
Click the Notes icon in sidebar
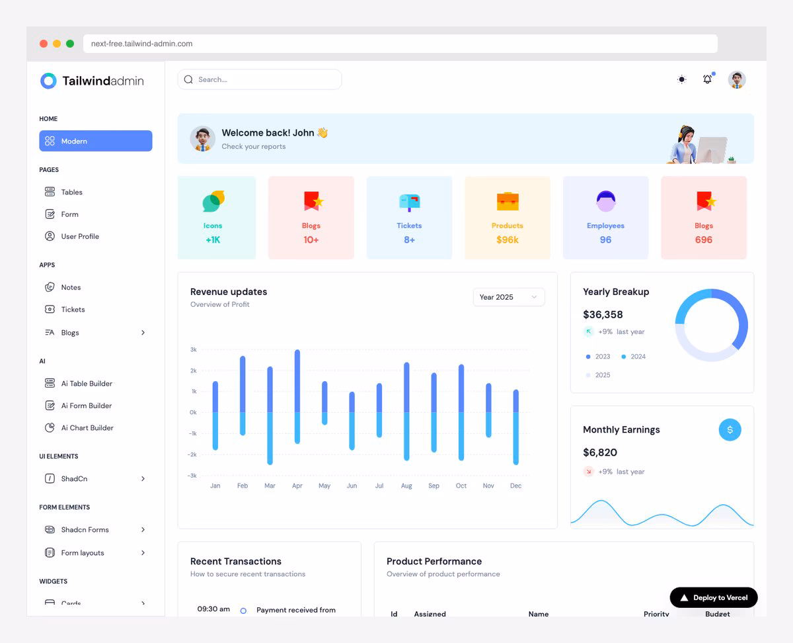click(x=50, y=287)
